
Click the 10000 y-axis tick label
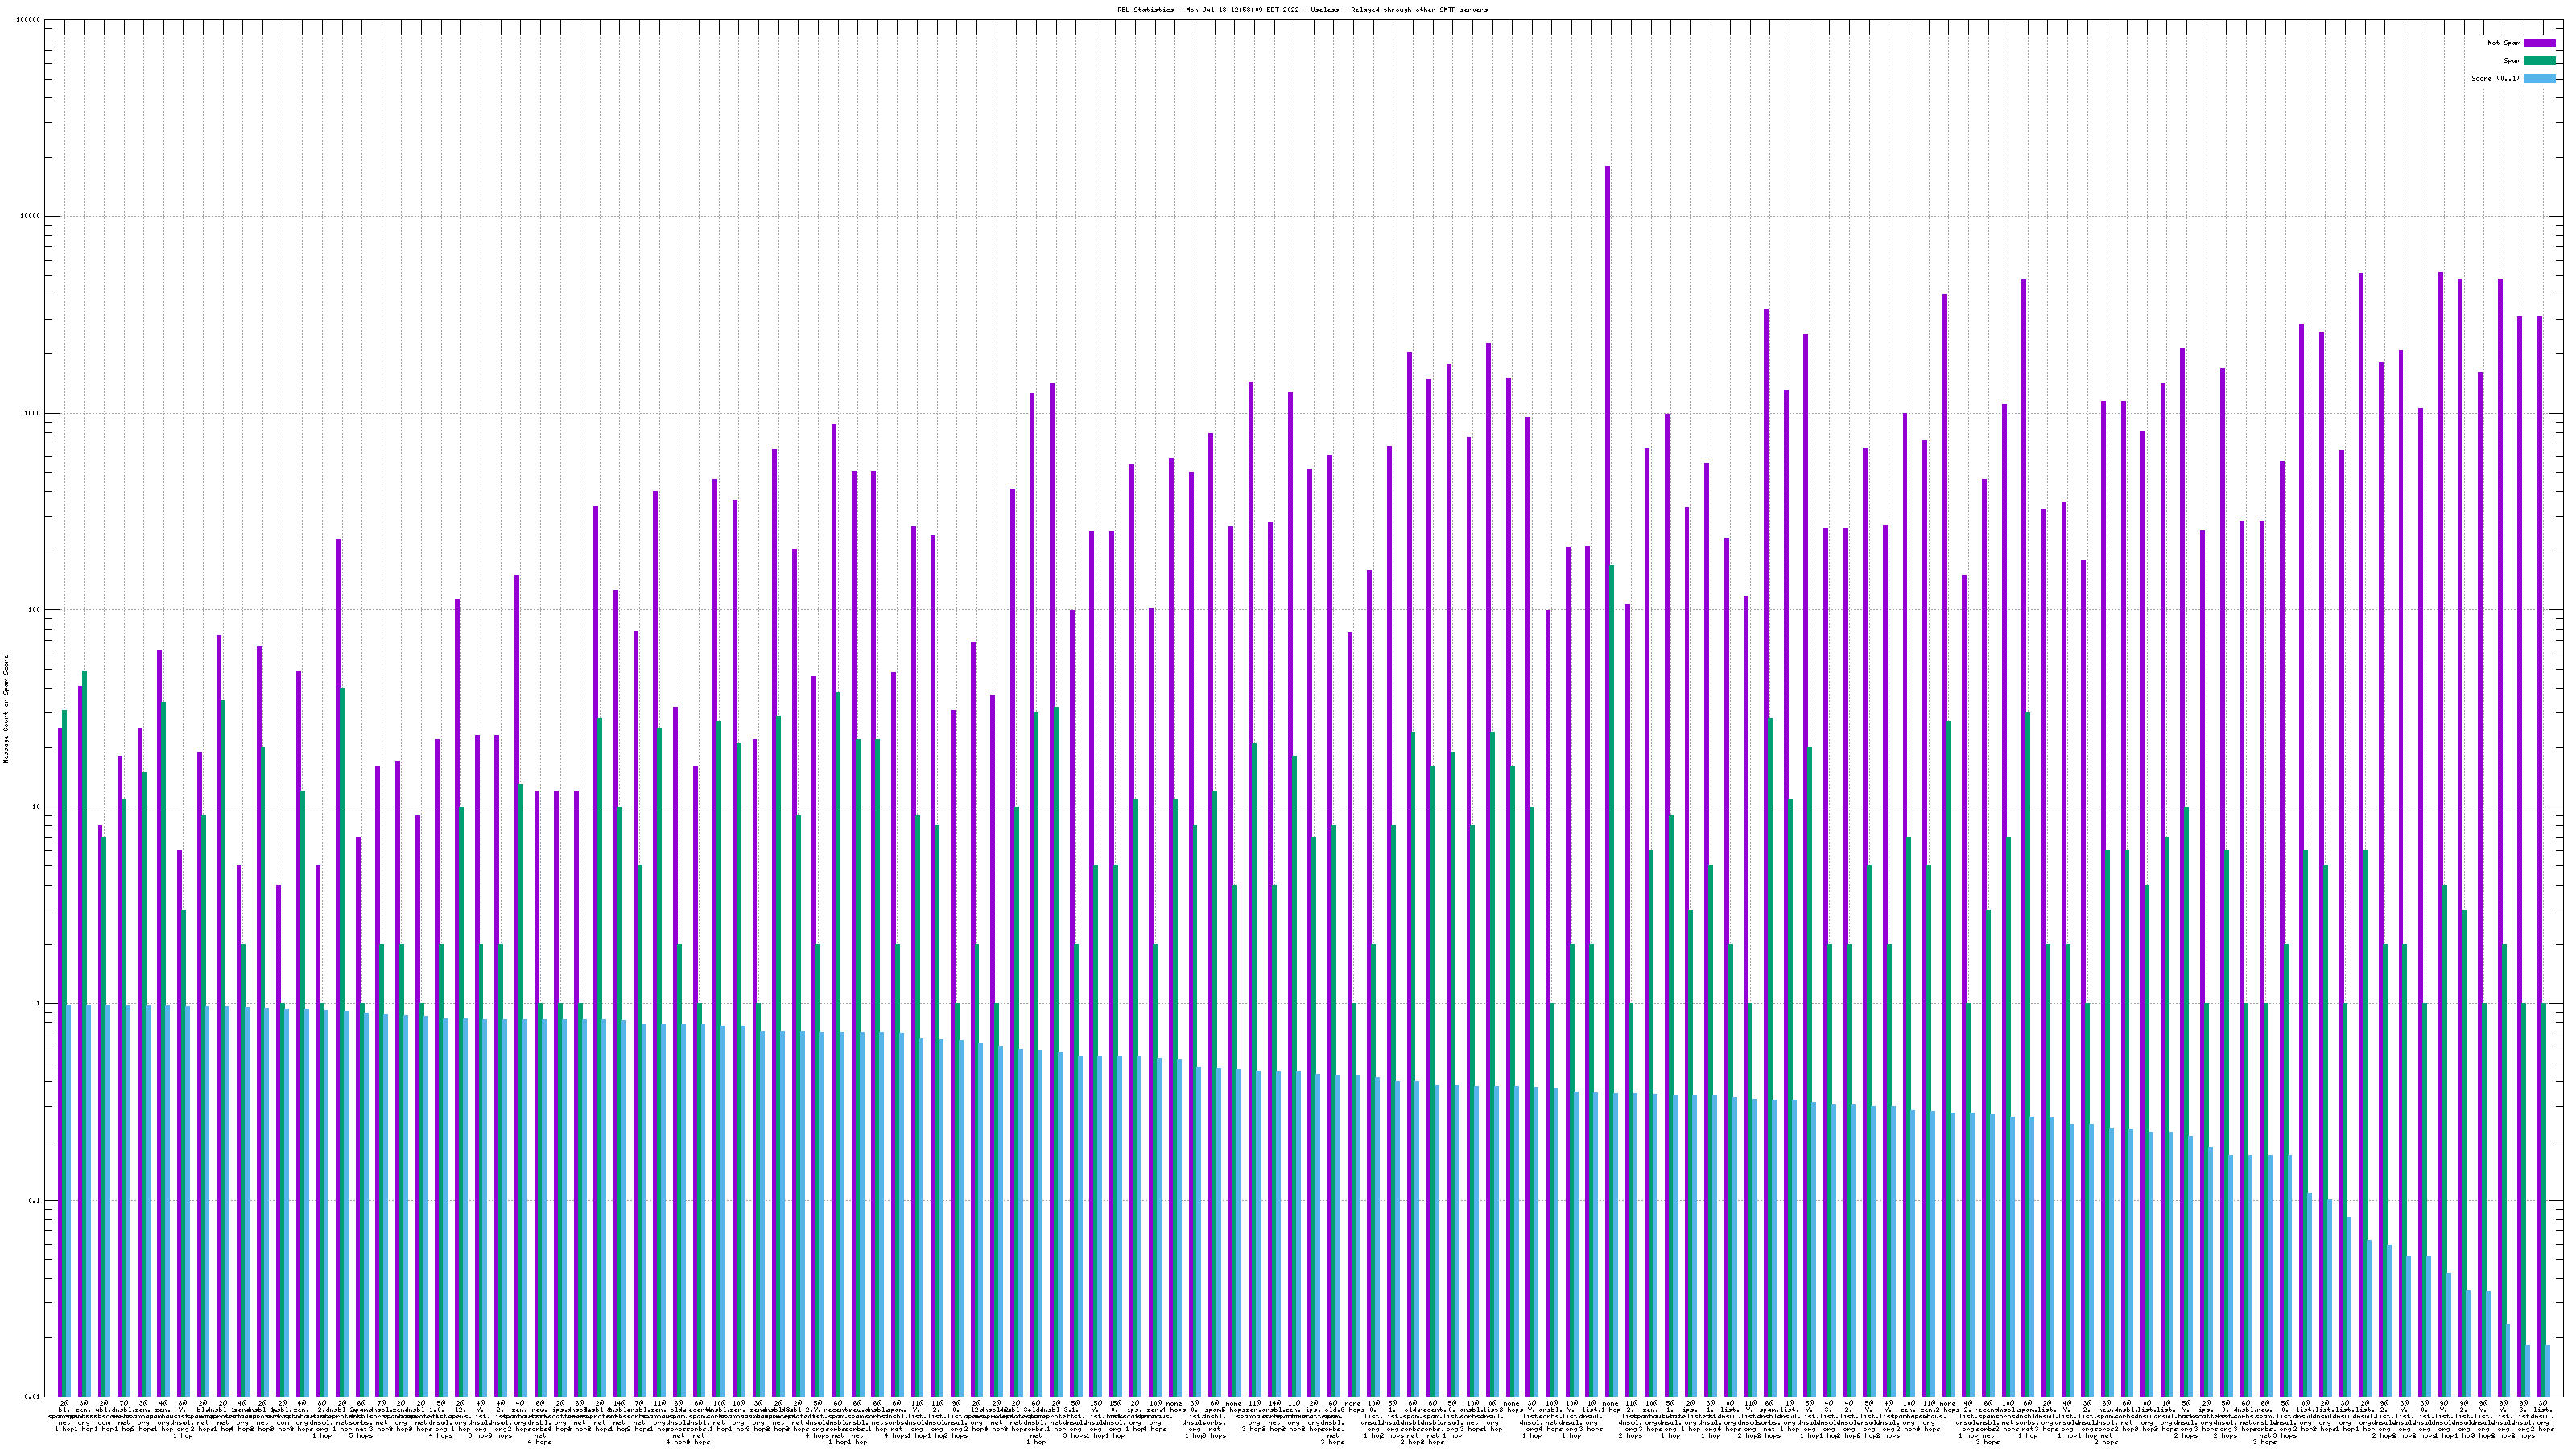[x=31, y=217]
